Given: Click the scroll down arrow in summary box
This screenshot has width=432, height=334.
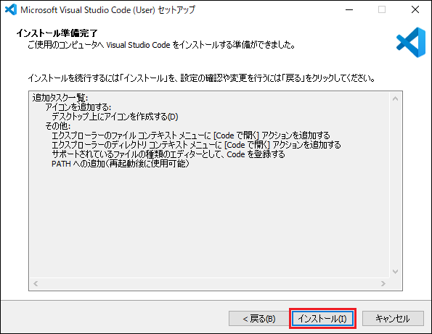Looking at the screenshot, I should pos(396,272).
